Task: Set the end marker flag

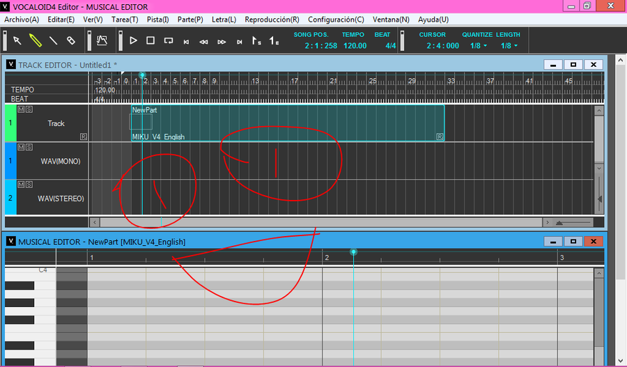Action: (x=274, y=40)
